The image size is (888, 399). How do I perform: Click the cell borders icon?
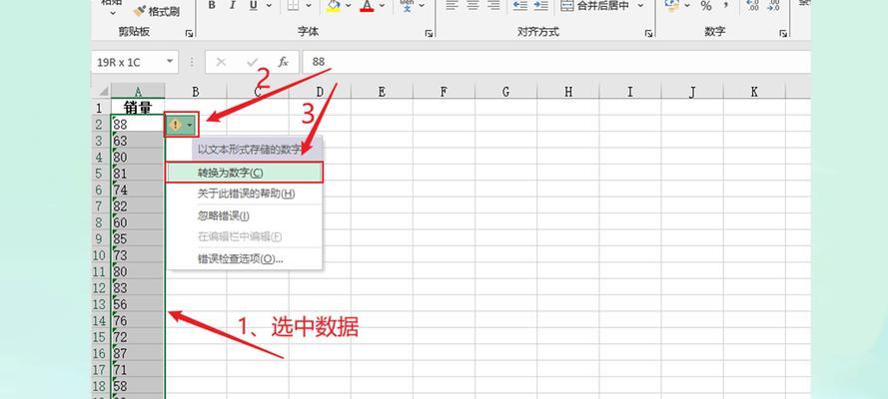293,6
